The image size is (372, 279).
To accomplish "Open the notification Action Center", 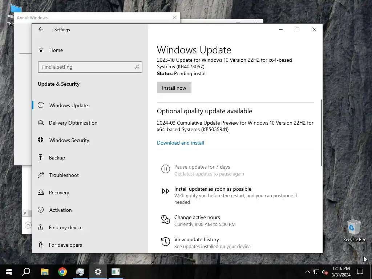I will pyautogui.click(x=360, y=272).
